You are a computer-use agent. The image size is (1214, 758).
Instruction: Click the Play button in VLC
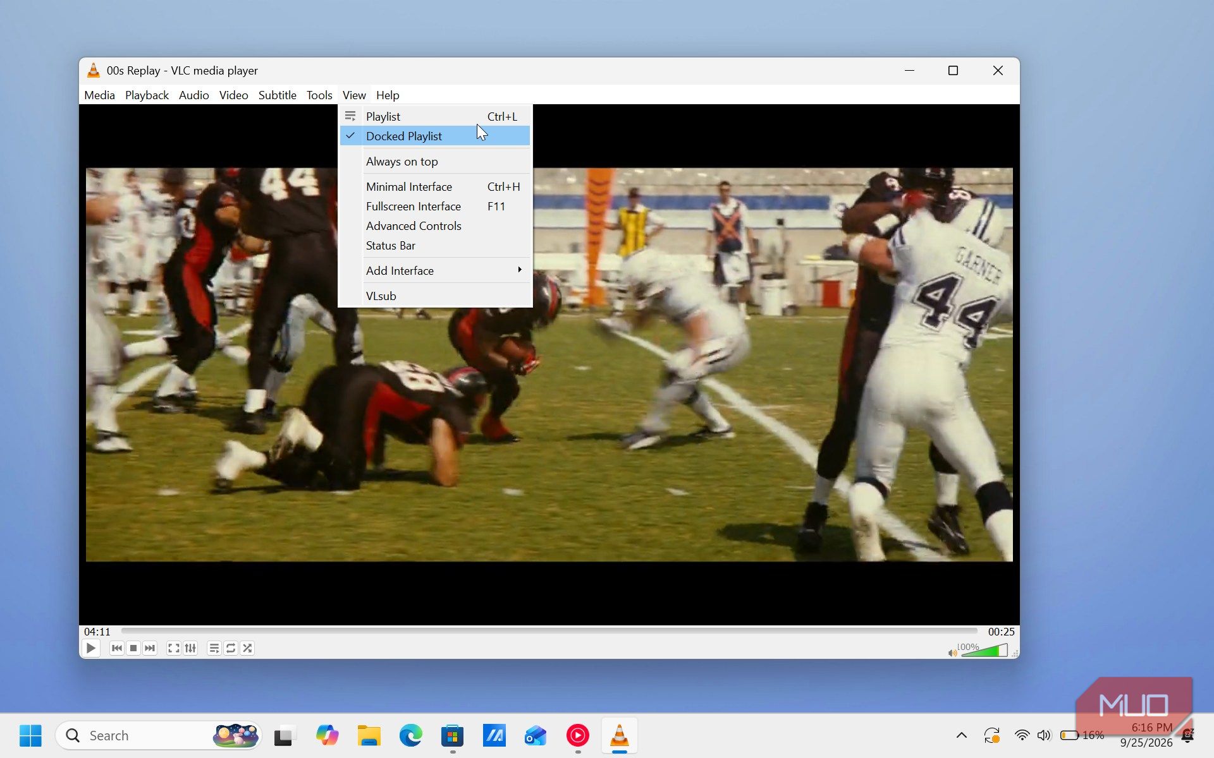click(91, 648)
